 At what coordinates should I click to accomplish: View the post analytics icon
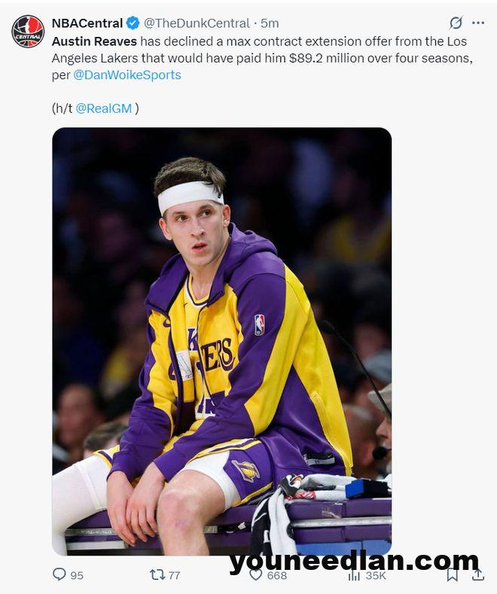point(354,575)
